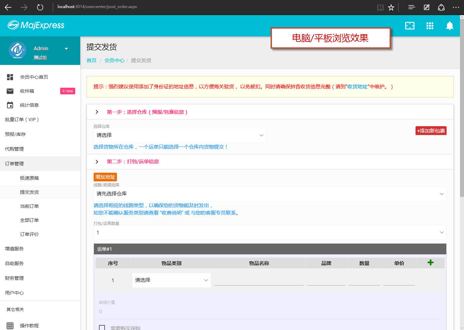Screen dimensions: 464x330
Task: Reload the page with refresh icon
Action: tap(40, 7)
